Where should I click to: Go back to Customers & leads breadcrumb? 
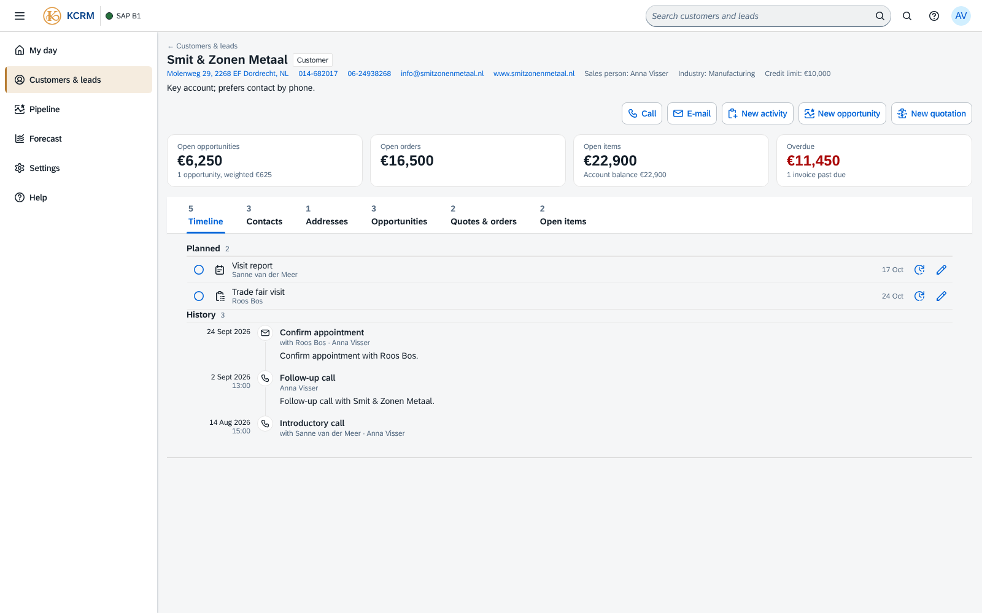[203, 46]
